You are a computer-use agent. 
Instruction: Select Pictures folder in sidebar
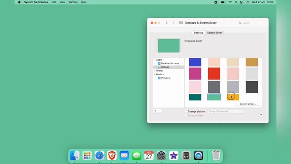tap(164, 78)
